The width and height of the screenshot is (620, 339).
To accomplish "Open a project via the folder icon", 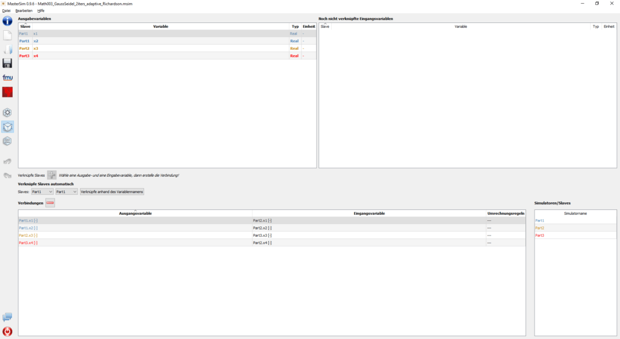I will point(7,50).
